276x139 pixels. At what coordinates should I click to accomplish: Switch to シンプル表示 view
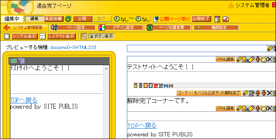pos(25,36)
